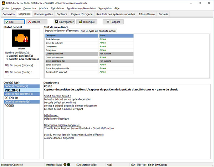Open Fonctions supplémentaires menu

(81, 8)
